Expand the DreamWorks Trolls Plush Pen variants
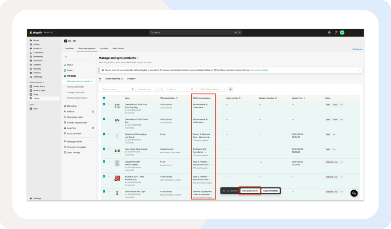391x229 pixels. [109, 119]
